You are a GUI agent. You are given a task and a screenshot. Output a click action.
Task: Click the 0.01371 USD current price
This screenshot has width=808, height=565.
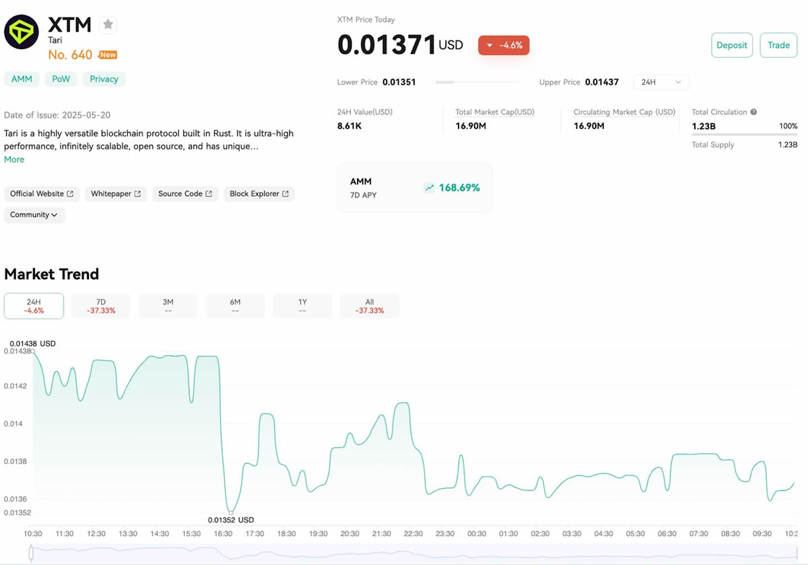pyautogui.click(x=400, y=44)
